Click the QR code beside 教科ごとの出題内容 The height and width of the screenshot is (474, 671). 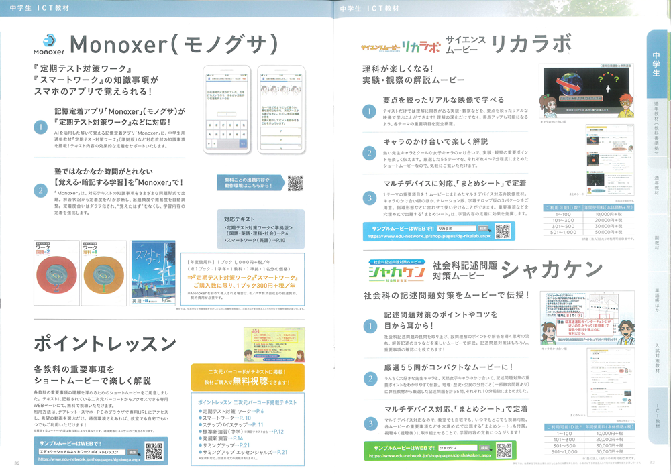(295, 183)
